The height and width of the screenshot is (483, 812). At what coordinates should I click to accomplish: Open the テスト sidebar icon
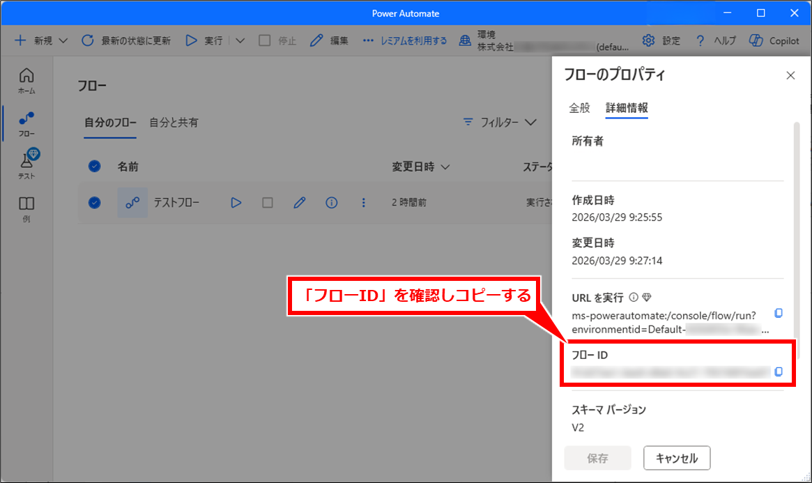click(26, 165)
